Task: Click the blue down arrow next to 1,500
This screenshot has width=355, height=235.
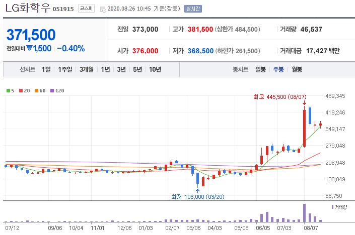Action: pyautogui.click(x=29, y=48)
